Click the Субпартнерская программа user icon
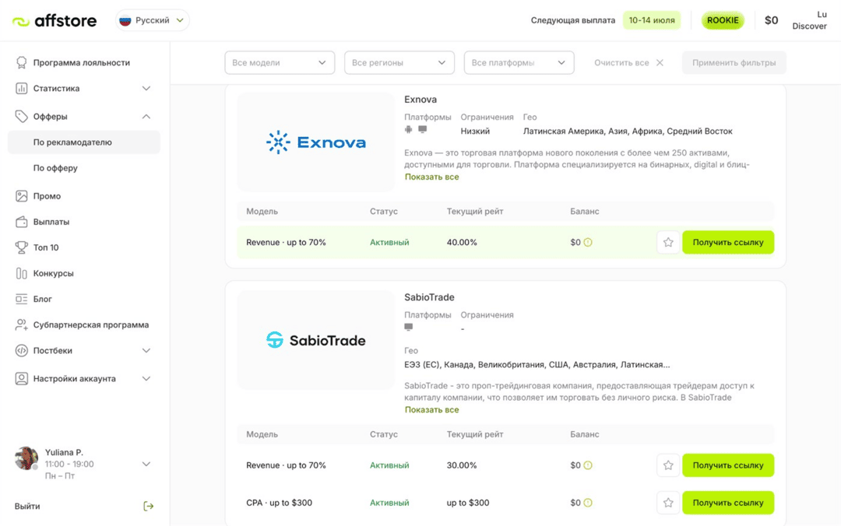Screen dimensions: 841x526 click(x=22, y=325)
